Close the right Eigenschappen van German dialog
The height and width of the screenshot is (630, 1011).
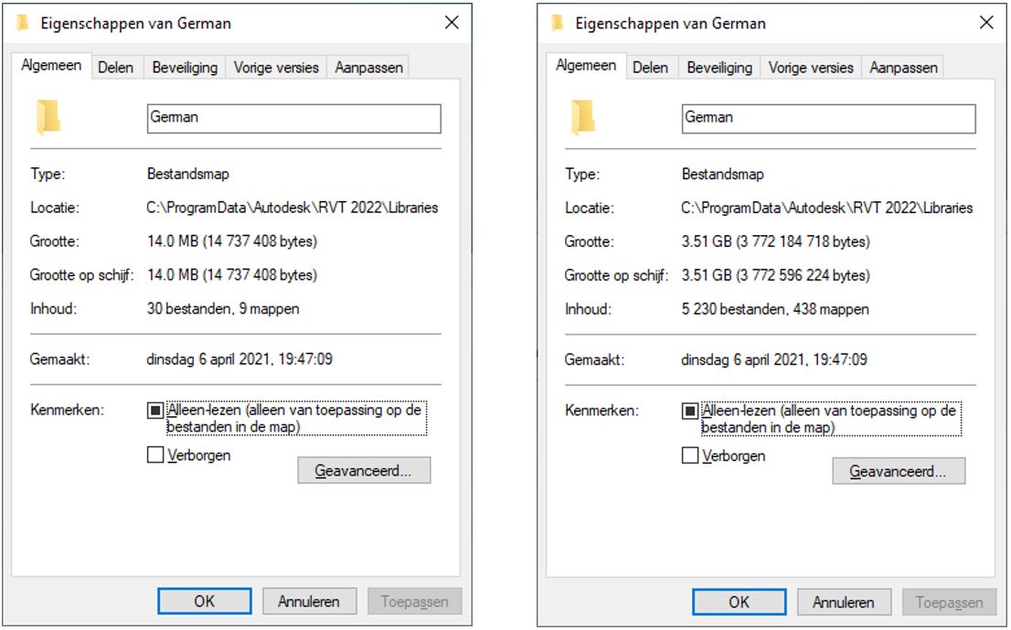[986, 23]
